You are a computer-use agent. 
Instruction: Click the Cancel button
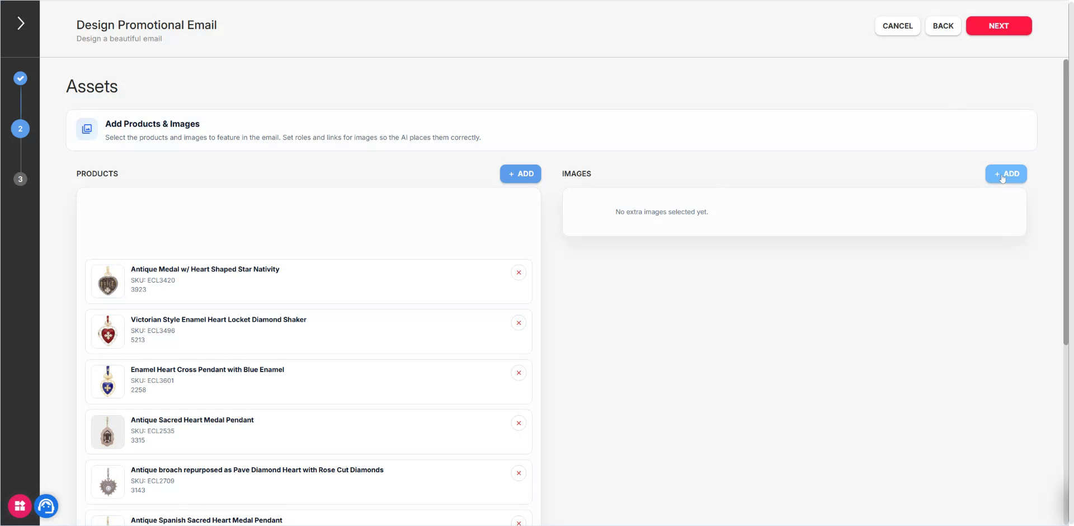(x=897, y=26)
